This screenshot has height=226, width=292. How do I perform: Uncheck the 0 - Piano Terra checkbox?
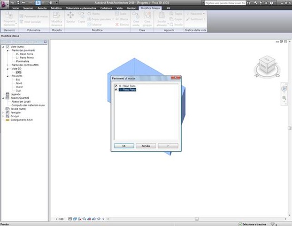pyautogui.click(x=116, y=86)
